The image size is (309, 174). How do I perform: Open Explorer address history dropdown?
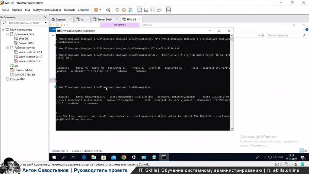259,36
